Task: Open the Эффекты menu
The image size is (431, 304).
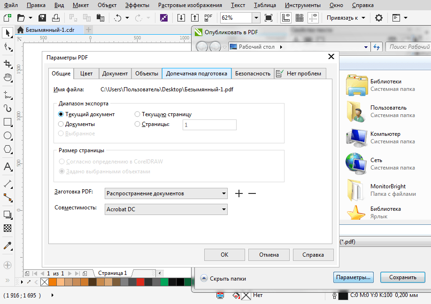Action: coord(137,5)
